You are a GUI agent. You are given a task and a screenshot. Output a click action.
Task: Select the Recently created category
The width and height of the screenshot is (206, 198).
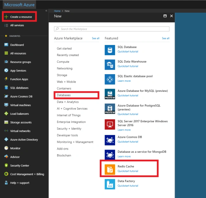coord(68,55)
